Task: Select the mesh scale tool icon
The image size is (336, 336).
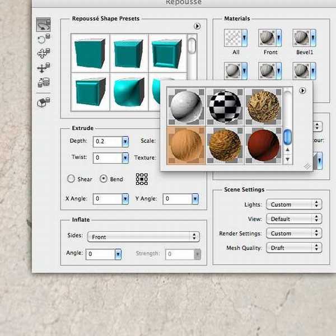Action: [x=44, y=83]
